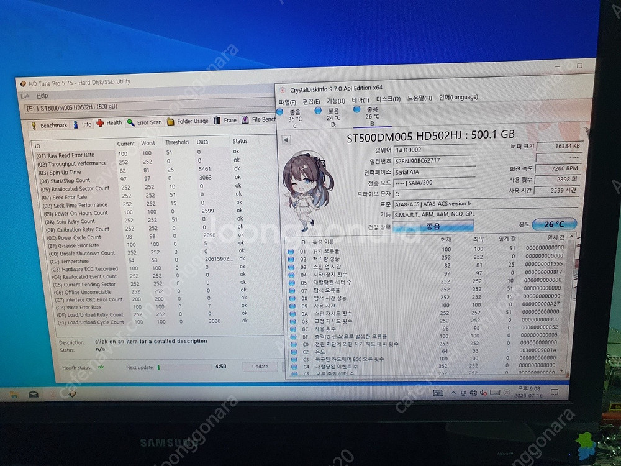The width and height of the screenshot is (621, 466).
Task: Select the (C2) Temperature row in HD Tune
Action: pyautogui.click(x=147, y=260)
